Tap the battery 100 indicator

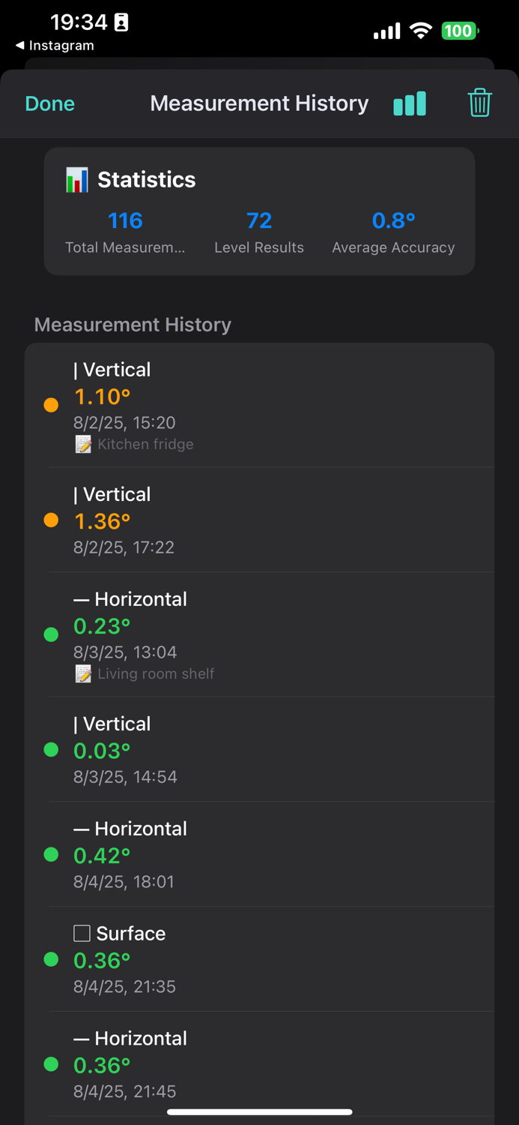point(459,31)
